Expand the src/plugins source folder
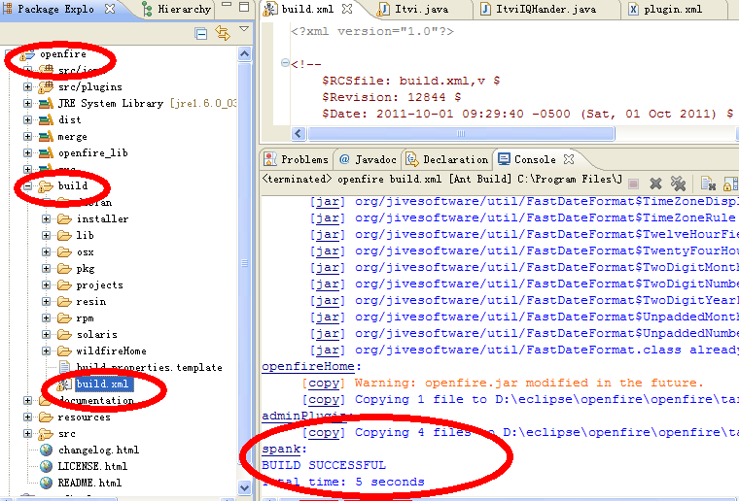739x501 pixels. (27, 87)
